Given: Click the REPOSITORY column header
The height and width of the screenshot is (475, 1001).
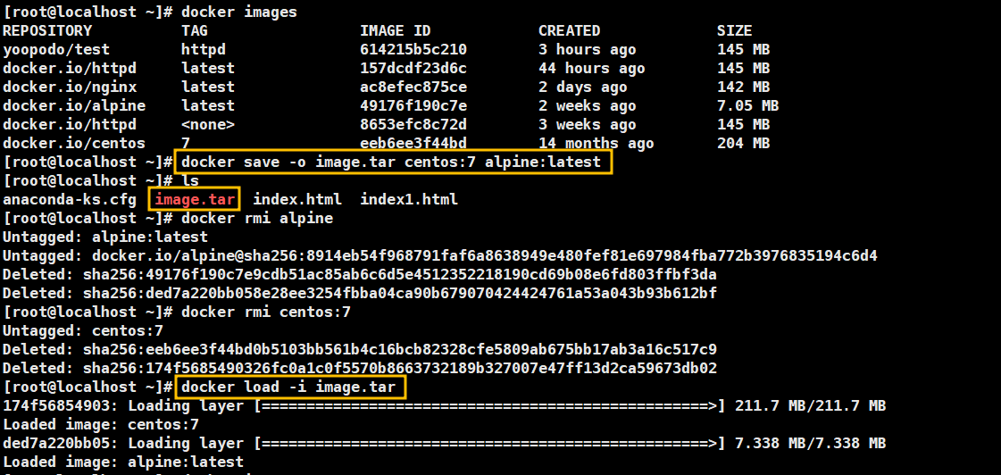Looking at the screenshot, I should click(48, 30).
